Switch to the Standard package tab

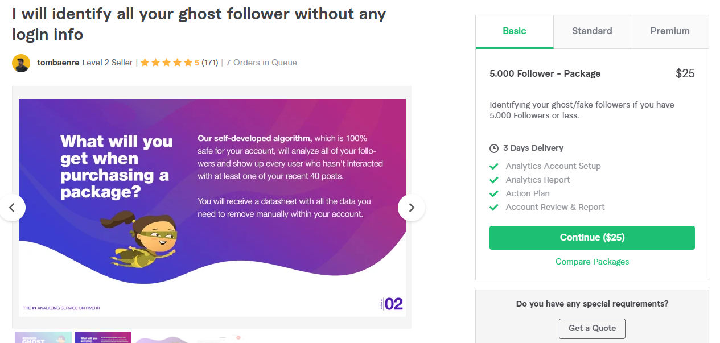[592, 32]
